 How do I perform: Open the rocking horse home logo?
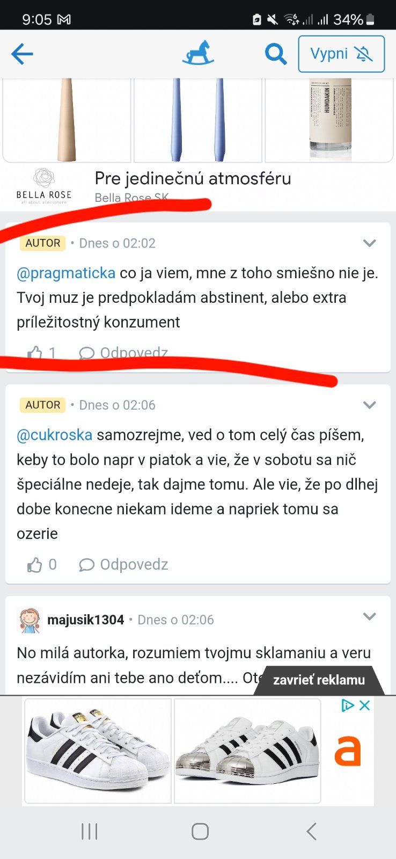pos(198,53)
